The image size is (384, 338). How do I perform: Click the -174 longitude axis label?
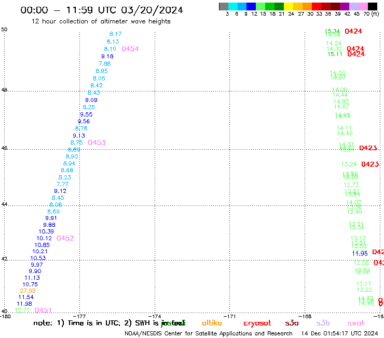click(x=155, y=316)
